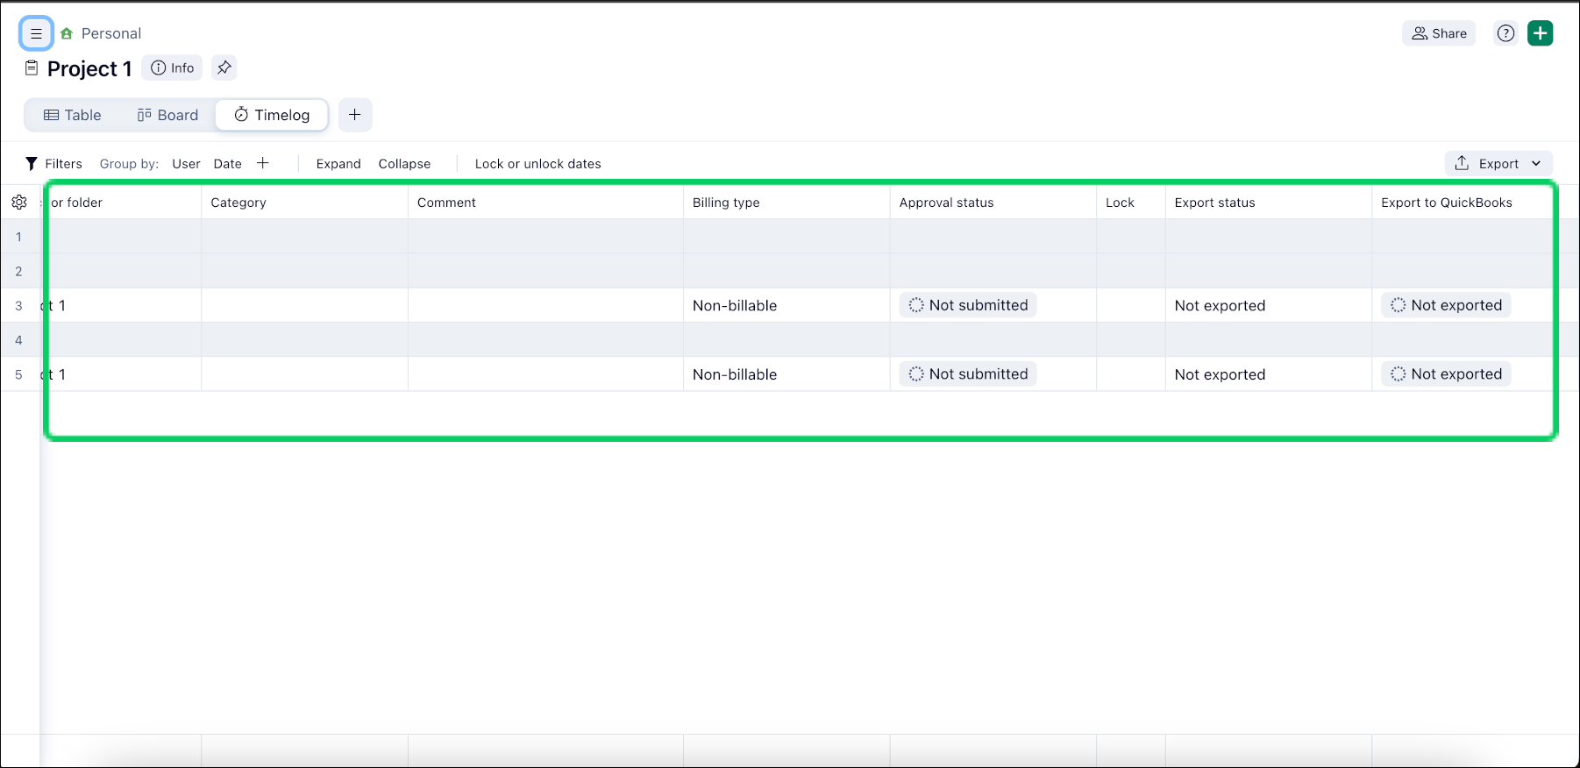The width and height of the screenshot is (1580, 768).
Task: Open the hamburger sidebar menu
Action: [x=36, y=34]
